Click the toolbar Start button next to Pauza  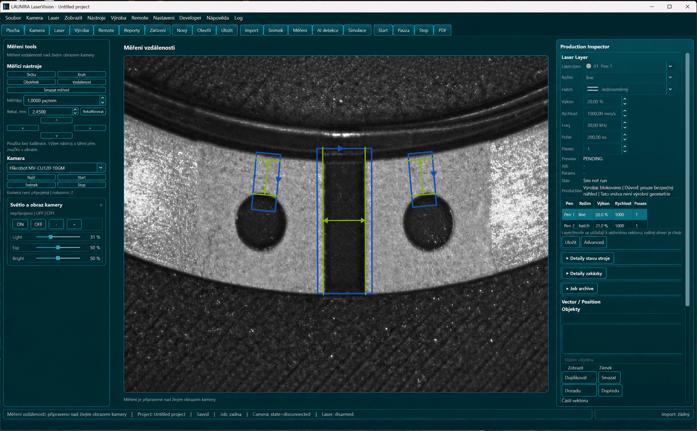(x=383, y=30)
